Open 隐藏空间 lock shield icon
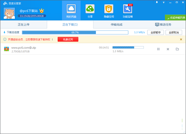 109,9
